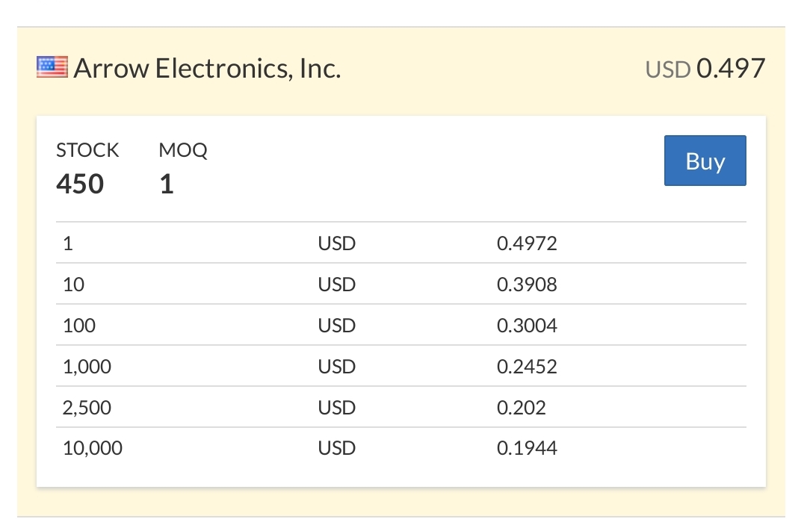Click the 0.3908 unit price
This screenshot has width=804, height=519.
click(527, 285)
